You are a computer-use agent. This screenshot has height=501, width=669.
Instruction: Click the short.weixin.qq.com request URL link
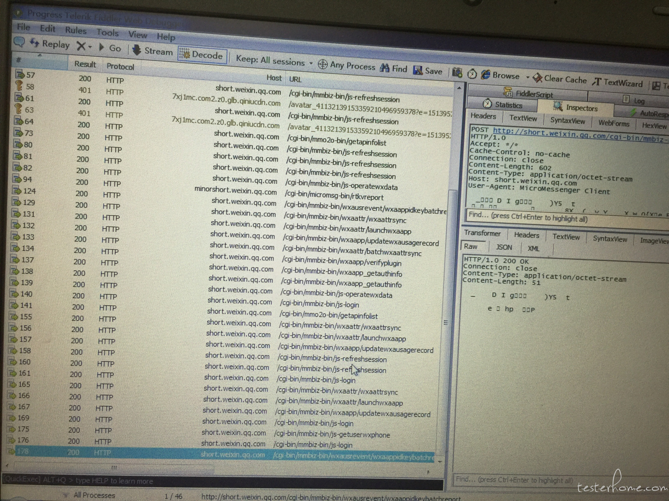580,135
